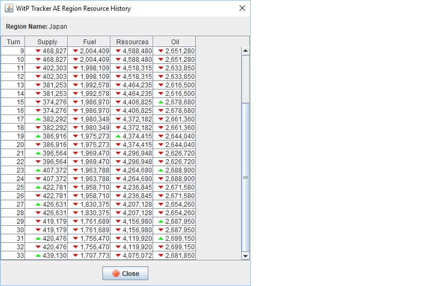Click Oil value 2,654,260 in turn 27
Screen dimensions: 437x286
click(x=180, y=204)
